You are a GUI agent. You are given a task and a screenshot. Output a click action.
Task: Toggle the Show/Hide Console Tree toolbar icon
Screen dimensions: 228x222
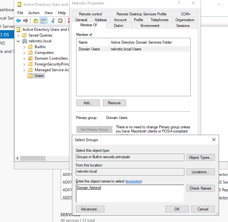tap(43, 21)
